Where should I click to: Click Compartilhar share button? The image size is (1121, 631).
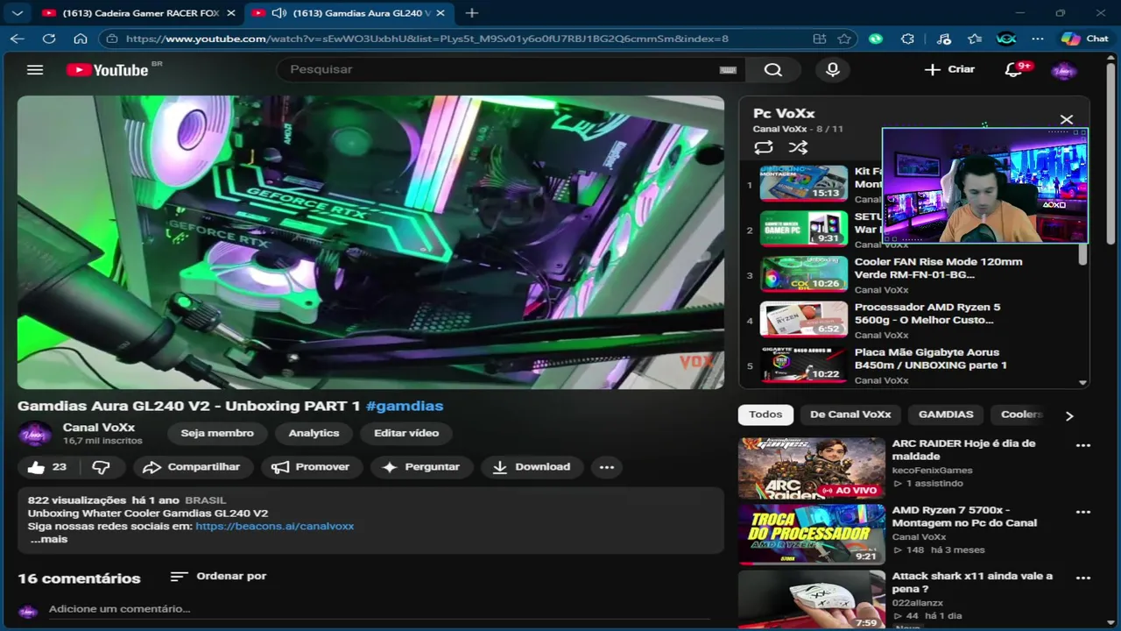point(192,467)
